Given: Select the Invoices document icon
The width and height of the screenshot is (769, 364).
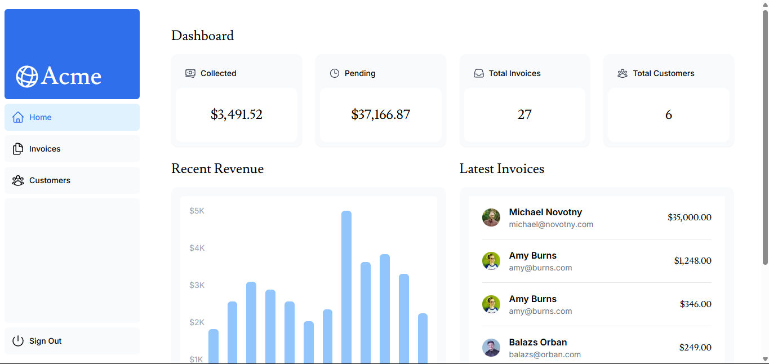Looking at the screenshot, I should [17, 148].
